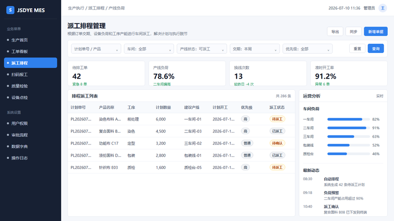Open the user avatar 王

click(383, 8)
